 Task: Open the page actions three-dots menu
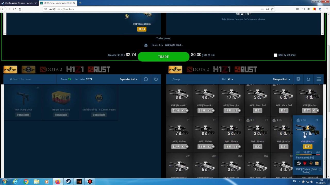(x=262, y=9)
